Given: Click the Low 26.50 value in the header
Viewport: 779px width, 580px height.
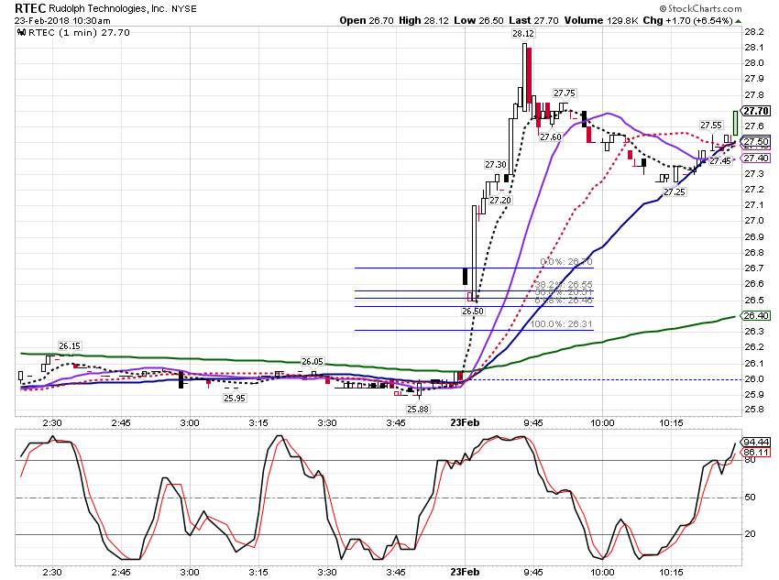Looking at the screenshot, I should [478, 20].
